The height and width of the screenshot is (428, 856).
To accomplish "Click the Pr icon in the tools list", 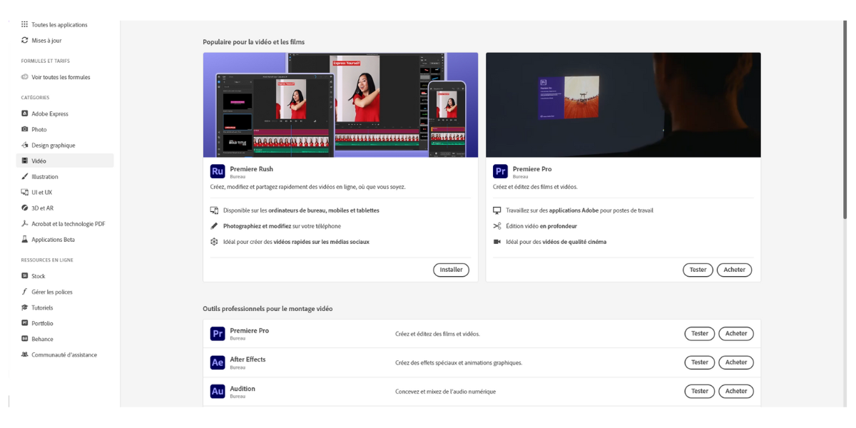I will [218, 333].
